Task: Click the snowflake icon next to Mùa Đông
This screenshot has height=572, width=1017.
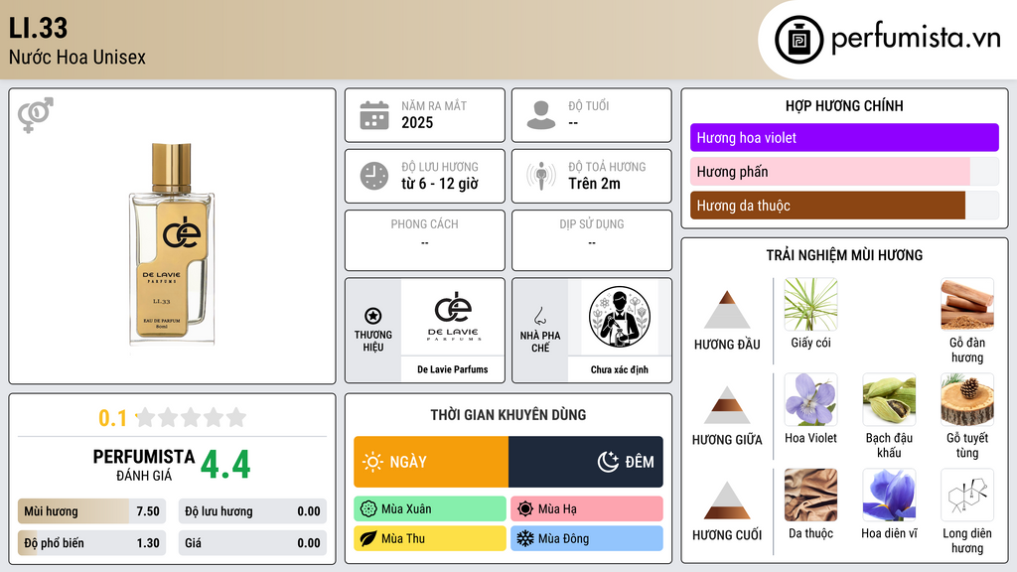Action: (x=525, y=538)
